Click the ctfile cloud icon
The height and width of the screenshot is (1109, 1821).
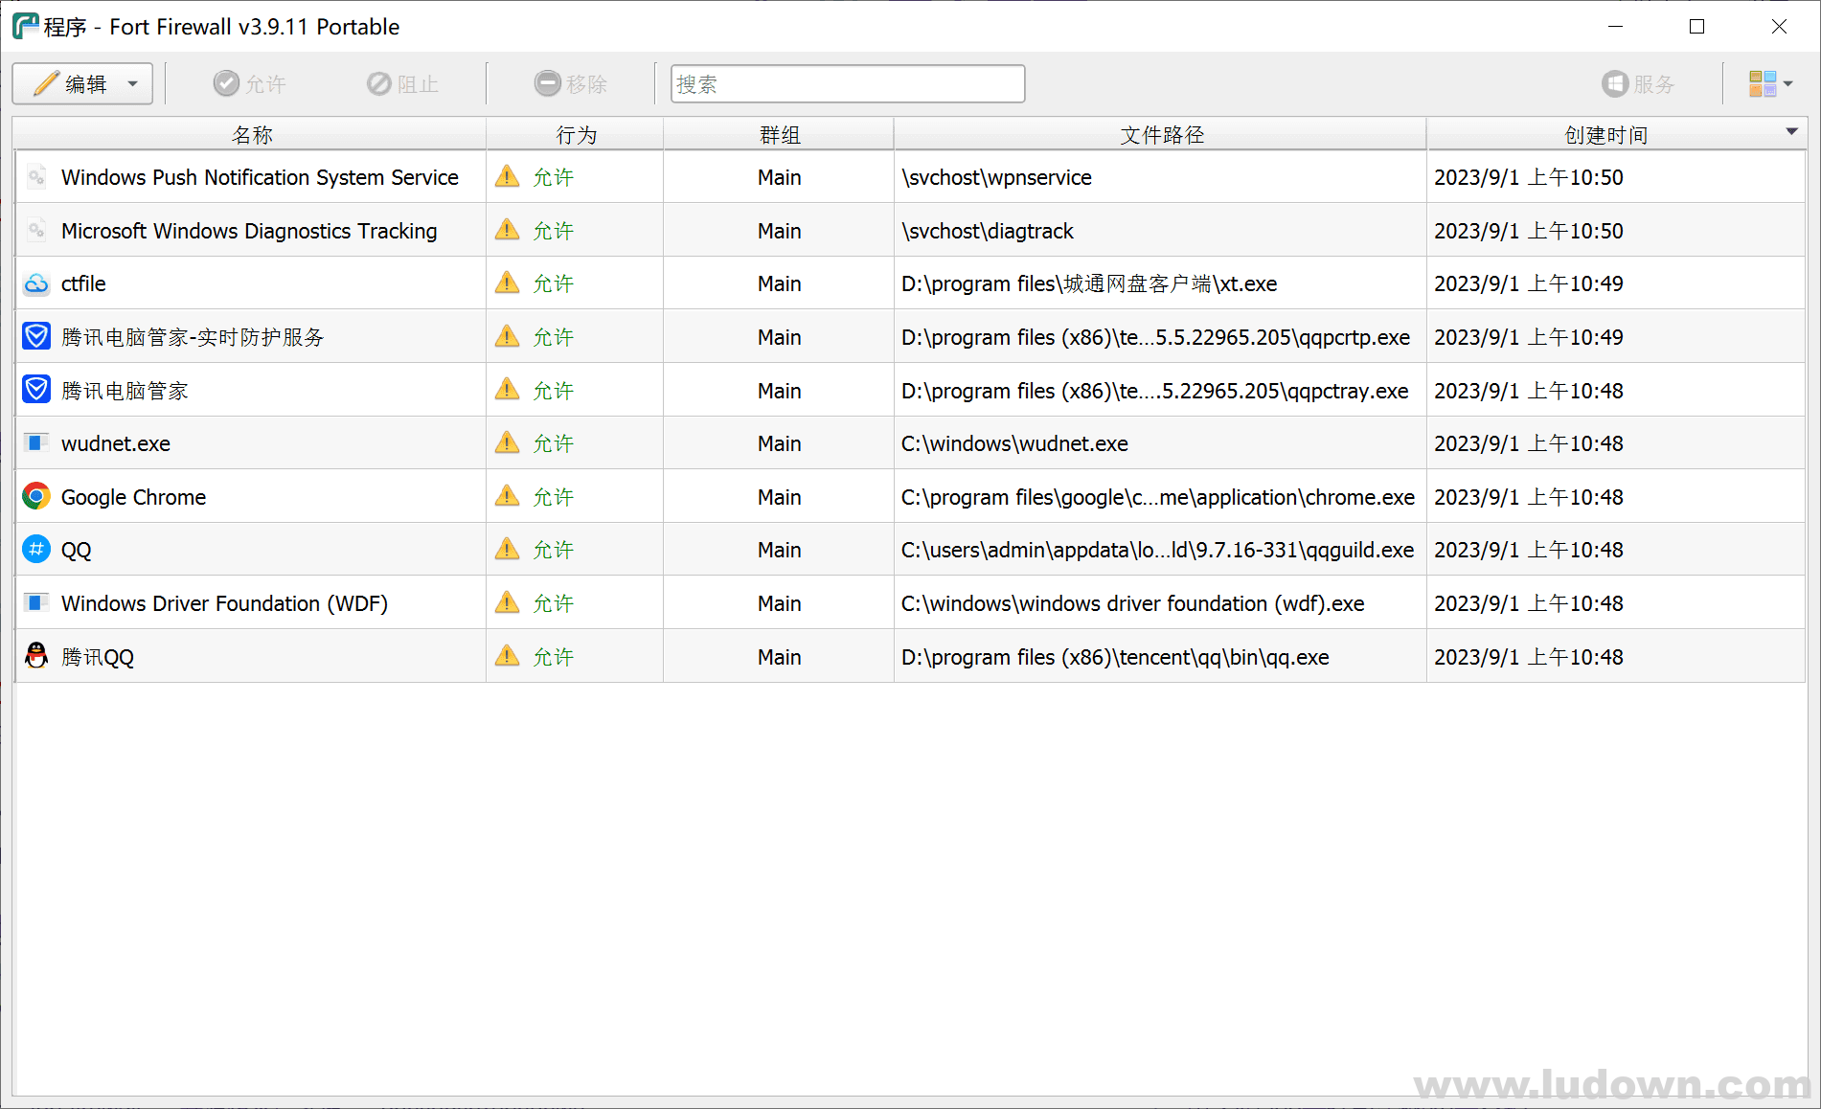point(36,283)
